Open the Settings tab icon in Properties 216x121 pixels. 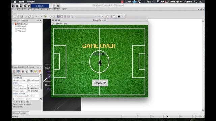[14, 71]
